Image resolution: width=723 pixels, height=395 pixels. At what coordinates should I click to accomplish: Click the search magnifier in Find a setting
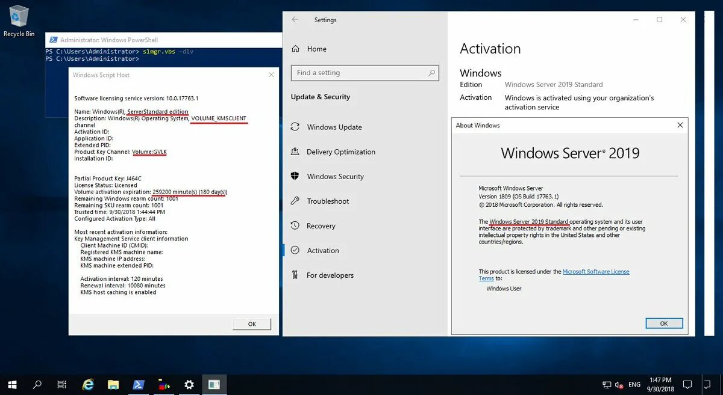[431, 73]
